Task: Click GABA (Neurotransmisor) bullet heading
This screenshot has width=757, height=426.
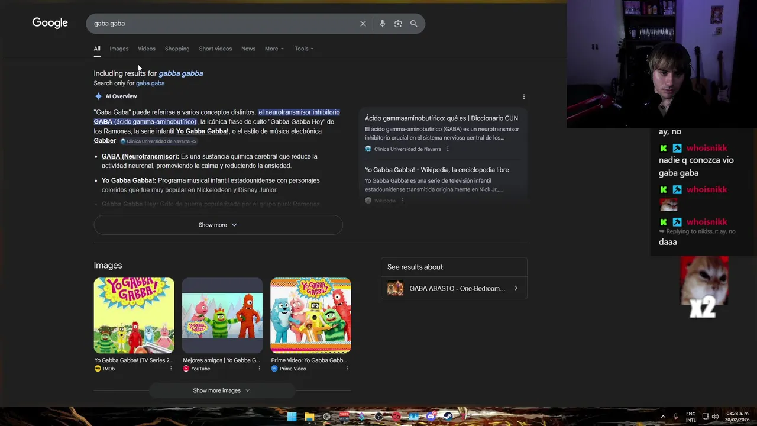Action: click(x=140, y=156)
